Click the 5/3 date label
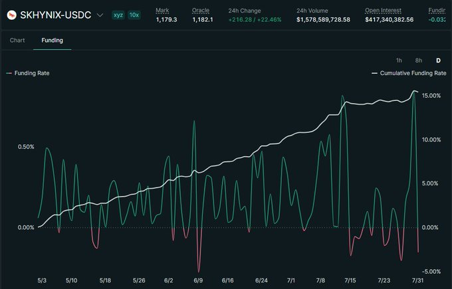 click(x=42, y=280)
